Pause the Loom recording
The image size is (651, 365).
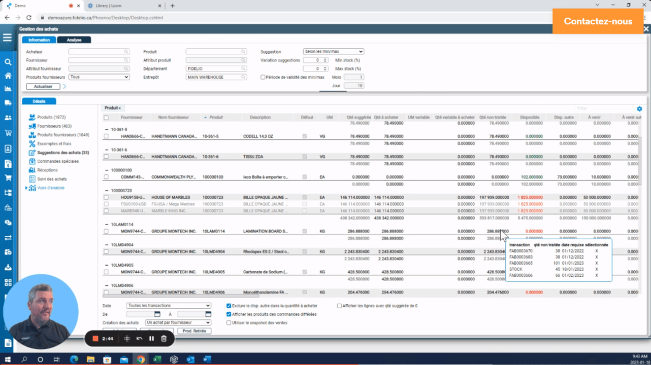[151, 338]
